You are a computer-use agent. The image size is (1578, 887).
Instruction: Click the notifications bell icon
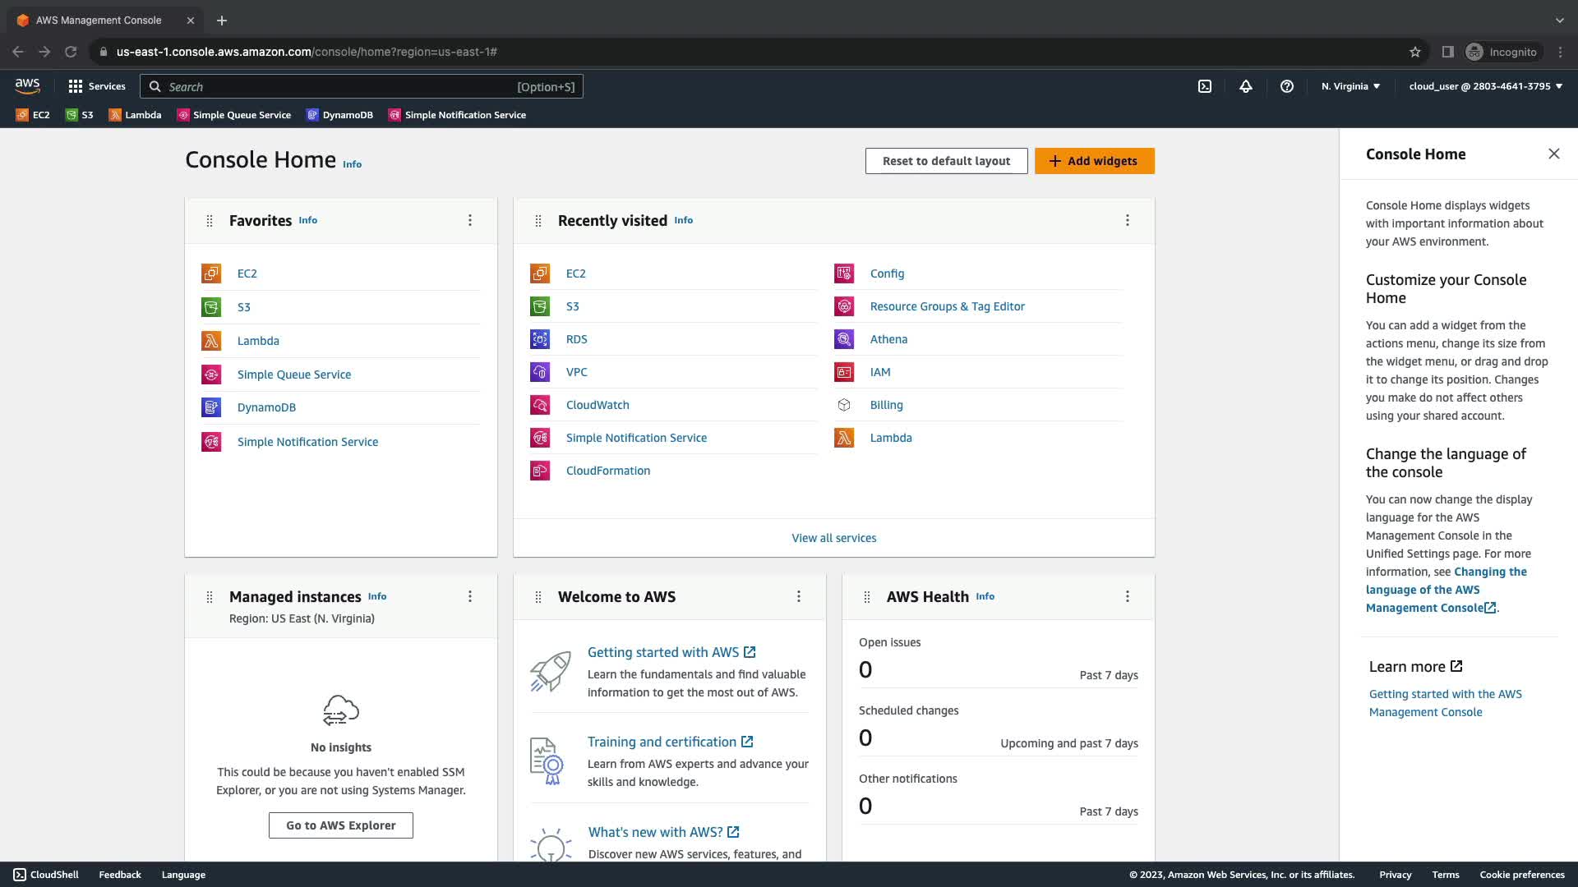click(x=1246, y=86)
